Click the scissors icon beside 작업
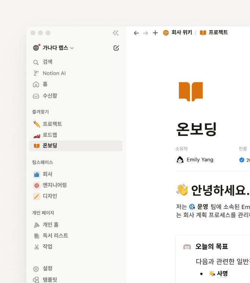The height and width of the screenshot is (283, 250). 37,247
